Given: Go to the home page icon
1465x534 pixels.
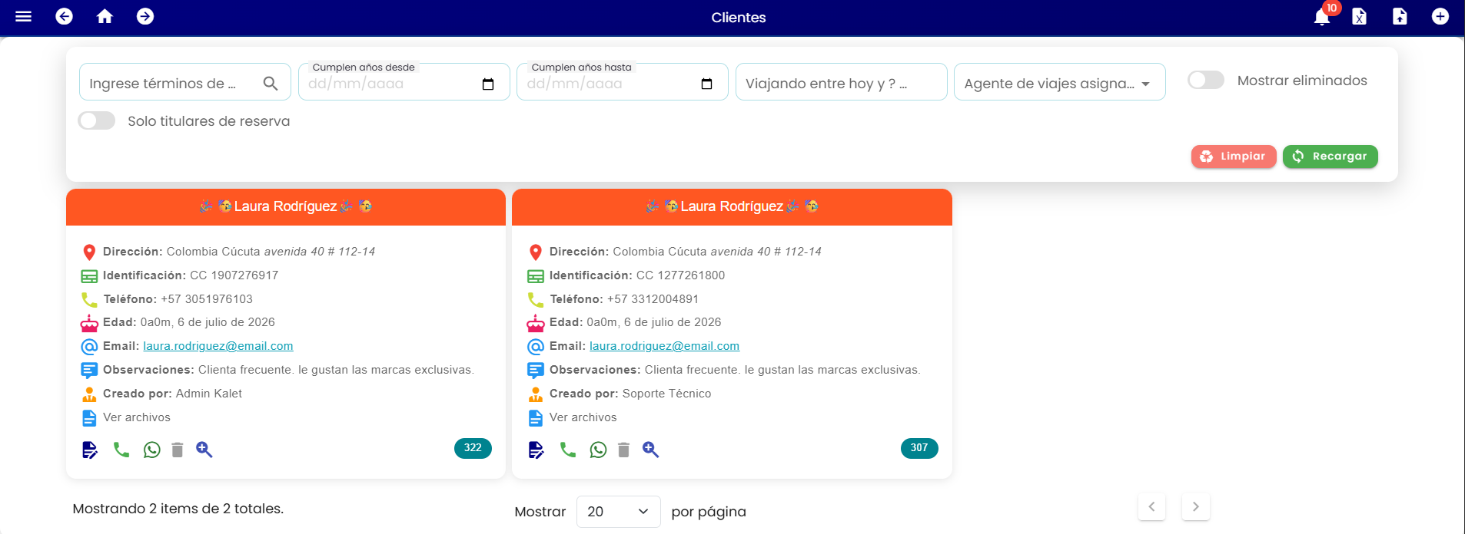Looking at the screenshot, I should (105, 16).
